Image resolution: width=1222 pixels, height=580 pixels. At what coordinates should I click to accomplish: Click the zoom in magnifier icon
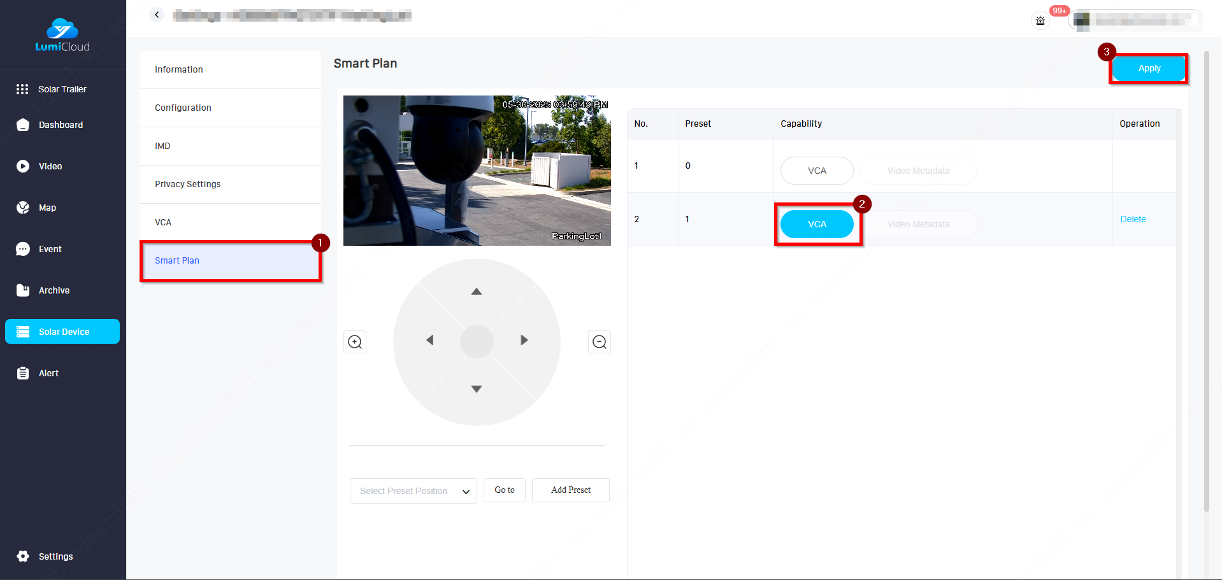coord(355,342)
